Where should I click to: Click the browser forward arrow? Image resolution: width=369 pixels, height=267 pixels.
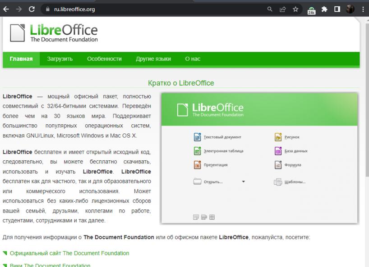(x=19, y=9)
